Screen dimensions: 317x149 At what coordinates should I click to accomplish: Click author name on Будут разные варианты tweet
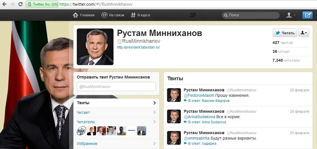pyautogui.click(x=204, y=133)
